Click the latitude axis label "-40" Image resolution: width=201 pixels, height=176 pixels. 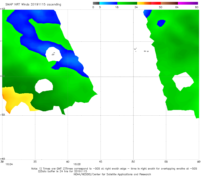tap(2, 9)
